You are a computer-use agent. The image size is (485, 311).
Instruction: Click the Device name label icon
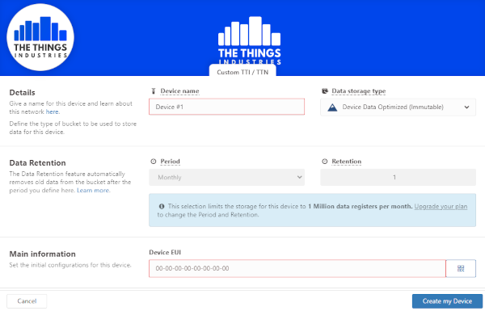[x=154, y=91]
